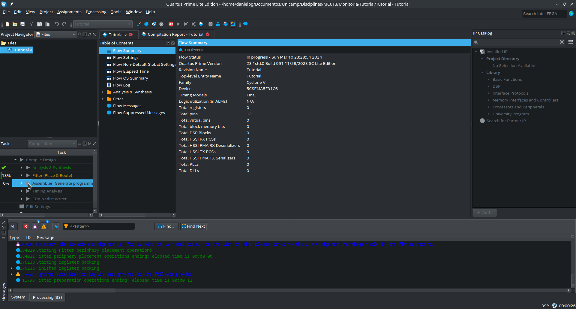This screenshot has width=576, height=309.
Task: Toggle critical warnings purple triangle filter
Action: (x=35, y=226)
